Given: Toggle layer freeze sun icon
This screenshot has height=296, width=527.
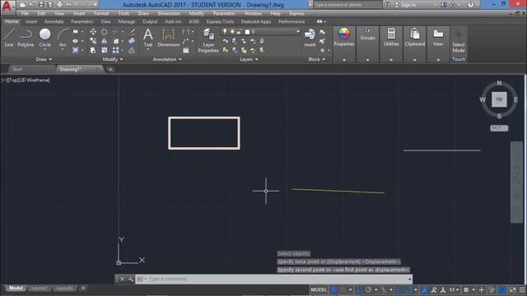Looking at the screenshot, I should click(x=231, y=31).
